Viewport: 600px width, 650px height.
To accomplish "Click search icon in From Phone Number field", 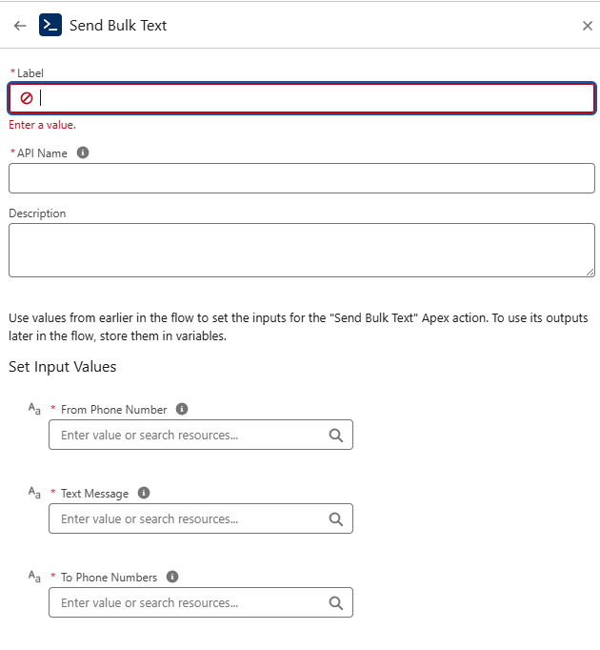I will click(x=335, y=436).
